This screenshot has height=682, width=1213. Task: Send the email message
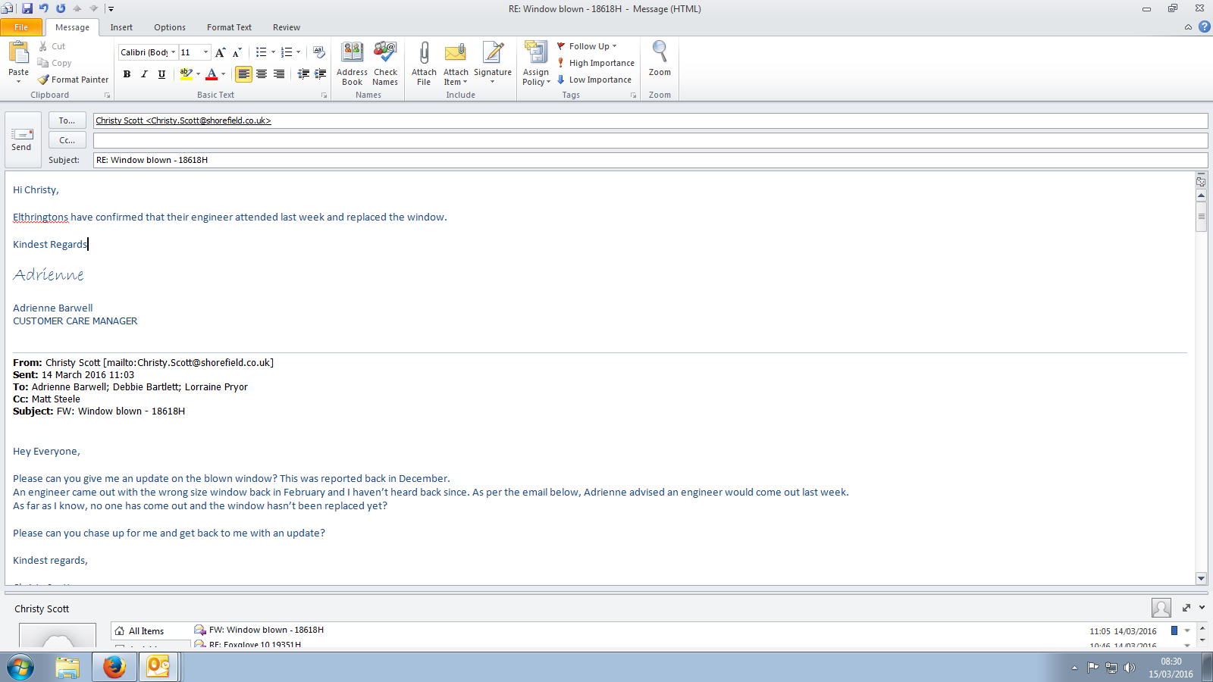[21, 139]
